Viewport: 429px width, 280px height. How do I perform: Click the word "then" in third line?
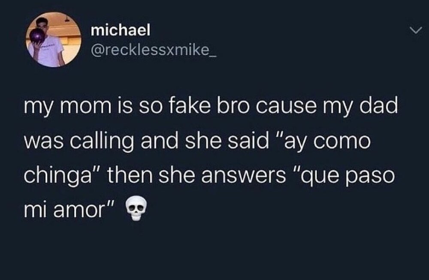click(x=130, y=176)
